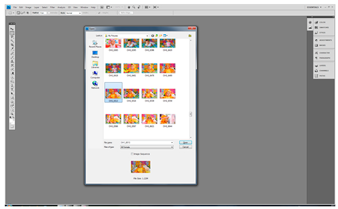Select the Zoom tool in application bar
Screen dimensions: 338x209
tap(134, 7)
